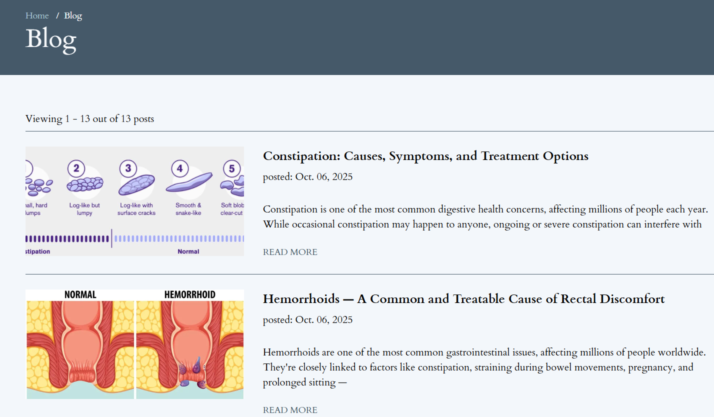Click the Home breadcrumb link
This screenshot has height=417, width=714.
tap(37, 15)
